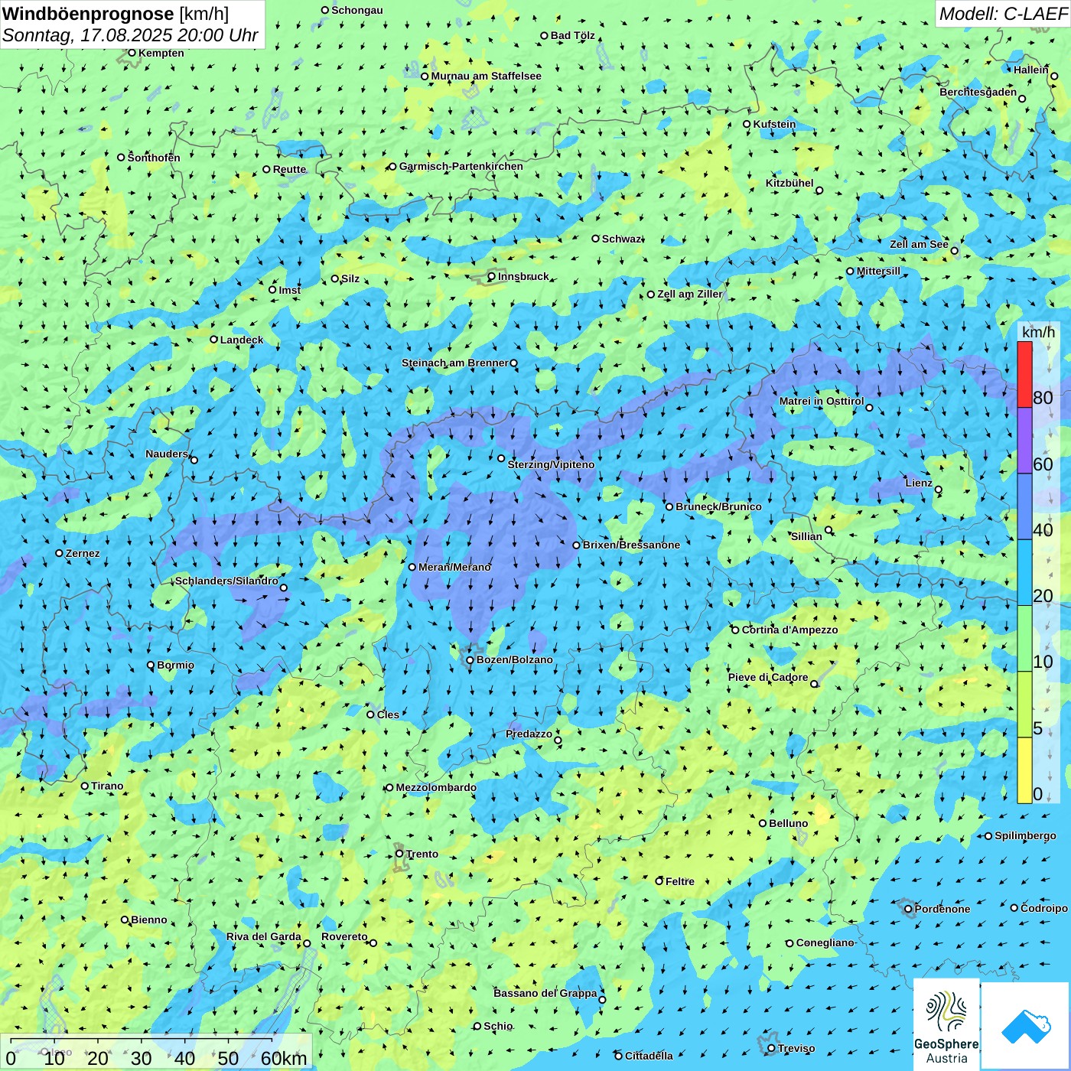Click the Landeck label
1071x1071 pixels.
(x=242, y=340)
